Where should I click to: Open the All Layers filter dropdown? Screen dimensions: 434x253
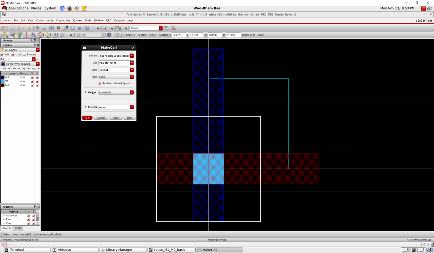point(38,50)
